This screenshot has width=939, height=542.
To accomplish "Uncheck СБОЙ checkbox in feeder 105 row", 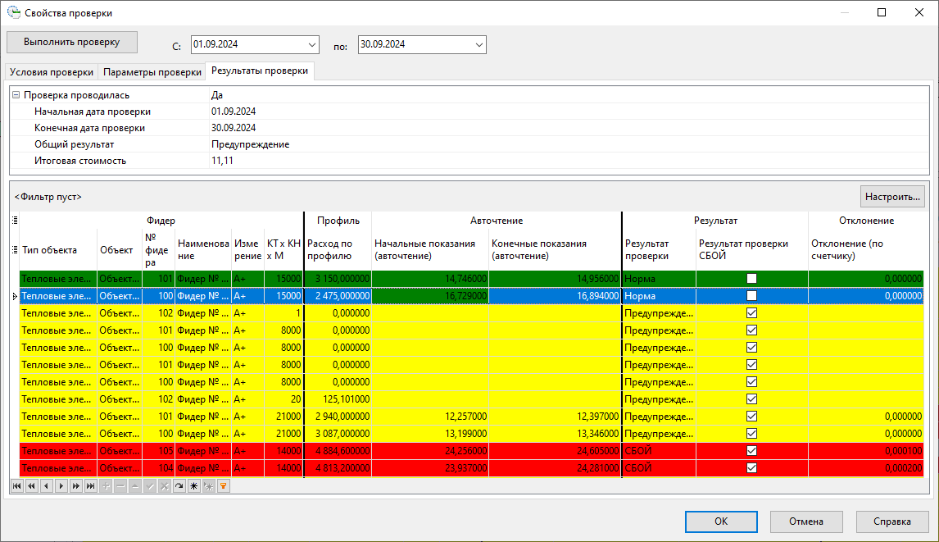I will coord(751,451).
